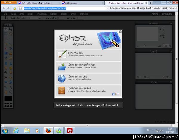Select the Red Eye Reduction tool
The height and width of the screenshot is (140, 179).
(6, 78)
